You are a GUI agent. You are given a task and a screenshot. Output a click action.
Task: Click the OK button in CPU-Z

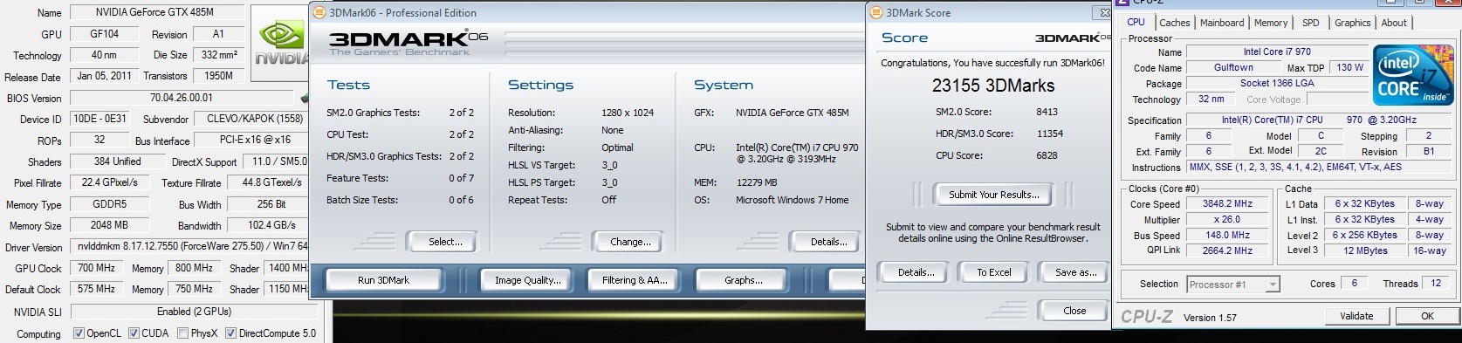[x=1427, y=316]
